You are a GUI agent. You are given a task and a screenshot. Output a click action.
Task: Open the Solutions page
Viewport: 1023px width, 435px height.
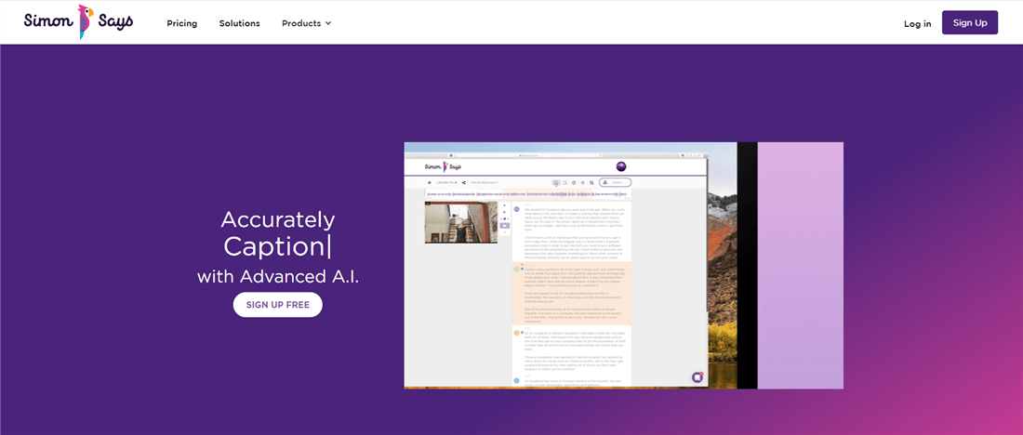239,23
